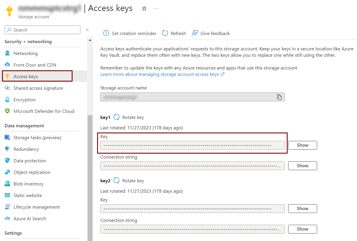The height and width of the screenshot is (241, 357).
Task: Click the Access keys key icon
Action: pos(8,76)
